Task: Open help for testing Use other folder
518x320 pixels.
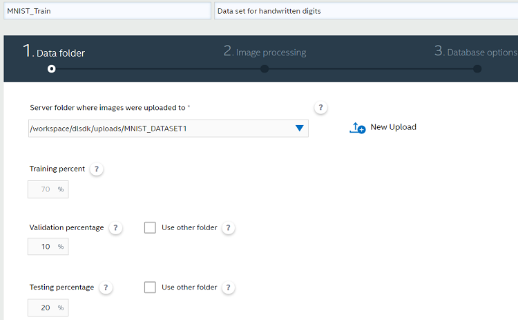Action: point(229,288)
